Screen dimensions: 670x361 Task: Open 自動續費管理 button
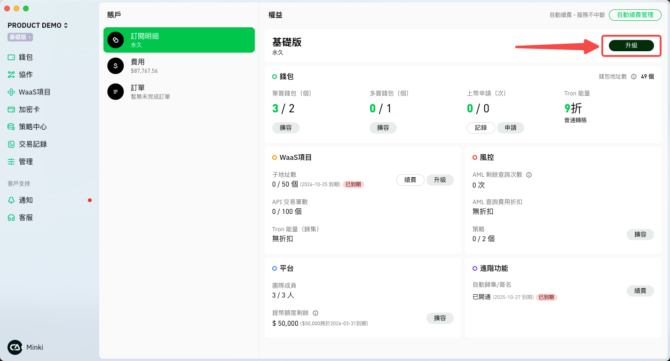click(x=635, y=15)
